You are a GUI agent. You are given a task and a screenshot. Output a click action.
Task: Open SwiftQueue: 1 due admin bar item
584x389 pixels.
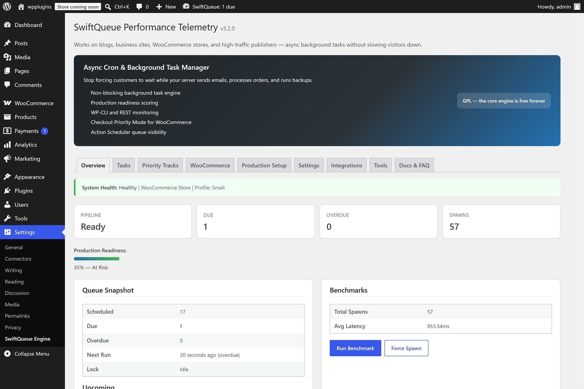click(209, 7)
